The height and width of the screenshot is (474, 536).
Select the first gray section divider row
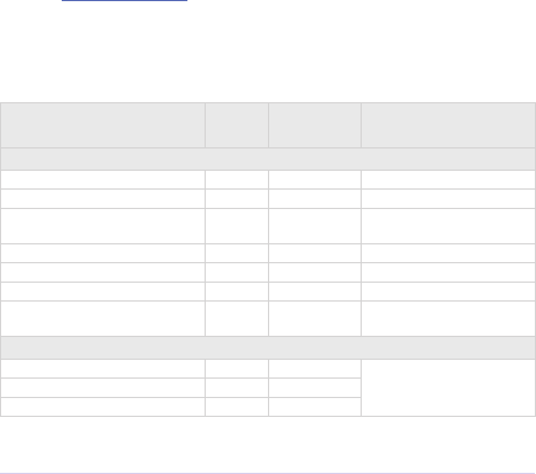268,159
